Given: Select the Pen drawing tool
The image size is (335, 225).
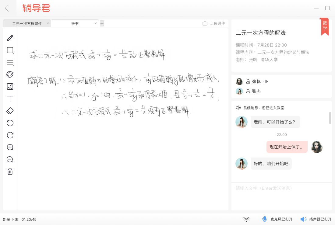Looking at the screenshot, I should tap(10, 38).
